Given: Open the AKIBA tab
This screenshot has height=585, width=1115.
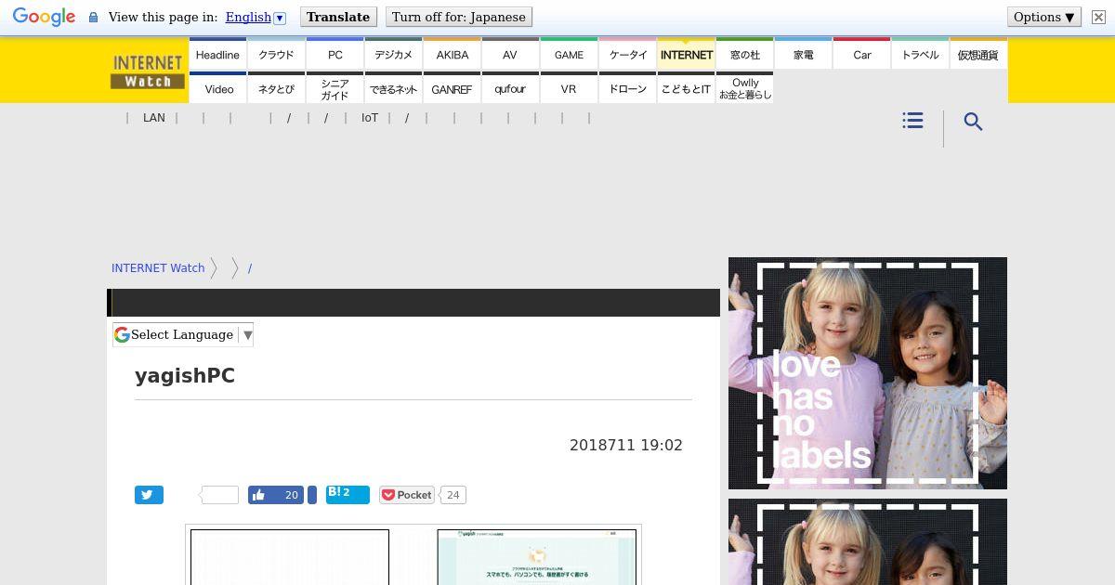Looking at the screenshot, I should [452, 54].
